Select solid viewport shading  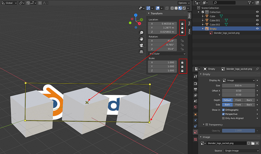176,8
